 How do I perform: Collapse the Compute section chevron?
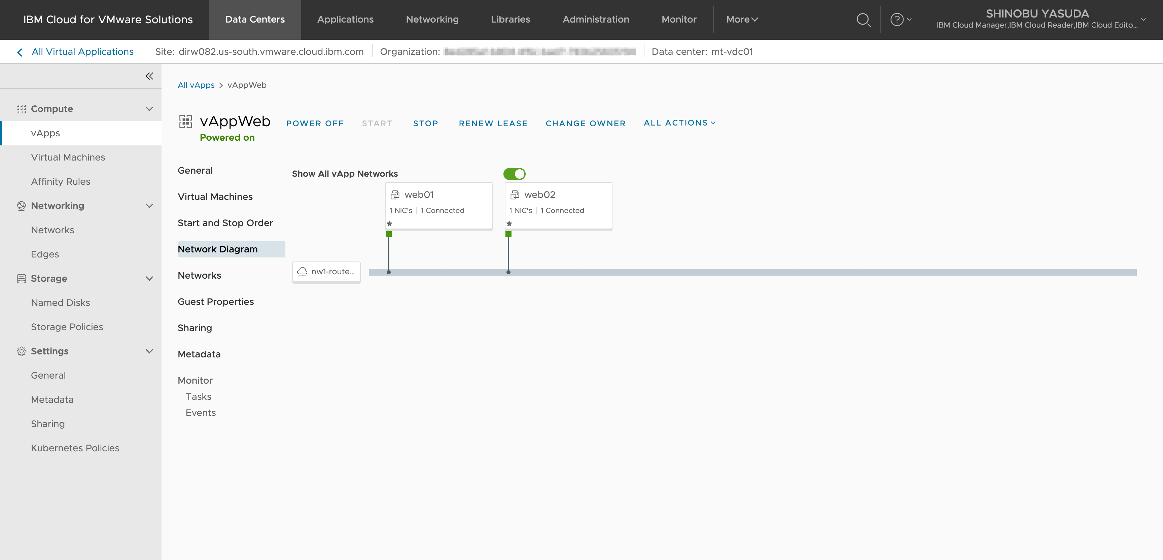149,109
